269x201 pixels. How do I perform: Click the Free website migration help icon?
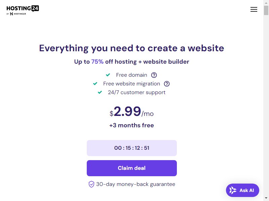pyautogui.click(x=167, y=84)
